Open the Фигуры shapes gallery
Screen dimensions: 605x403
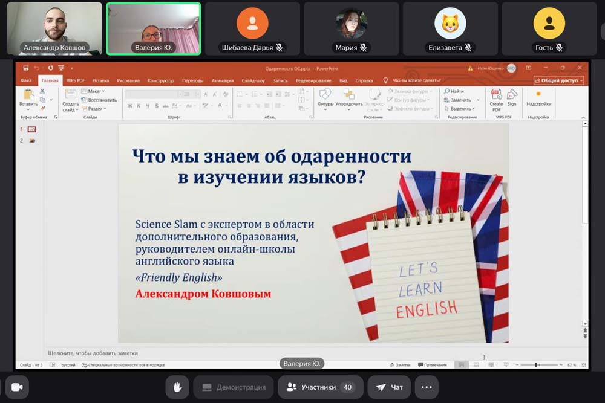[325, 97]
